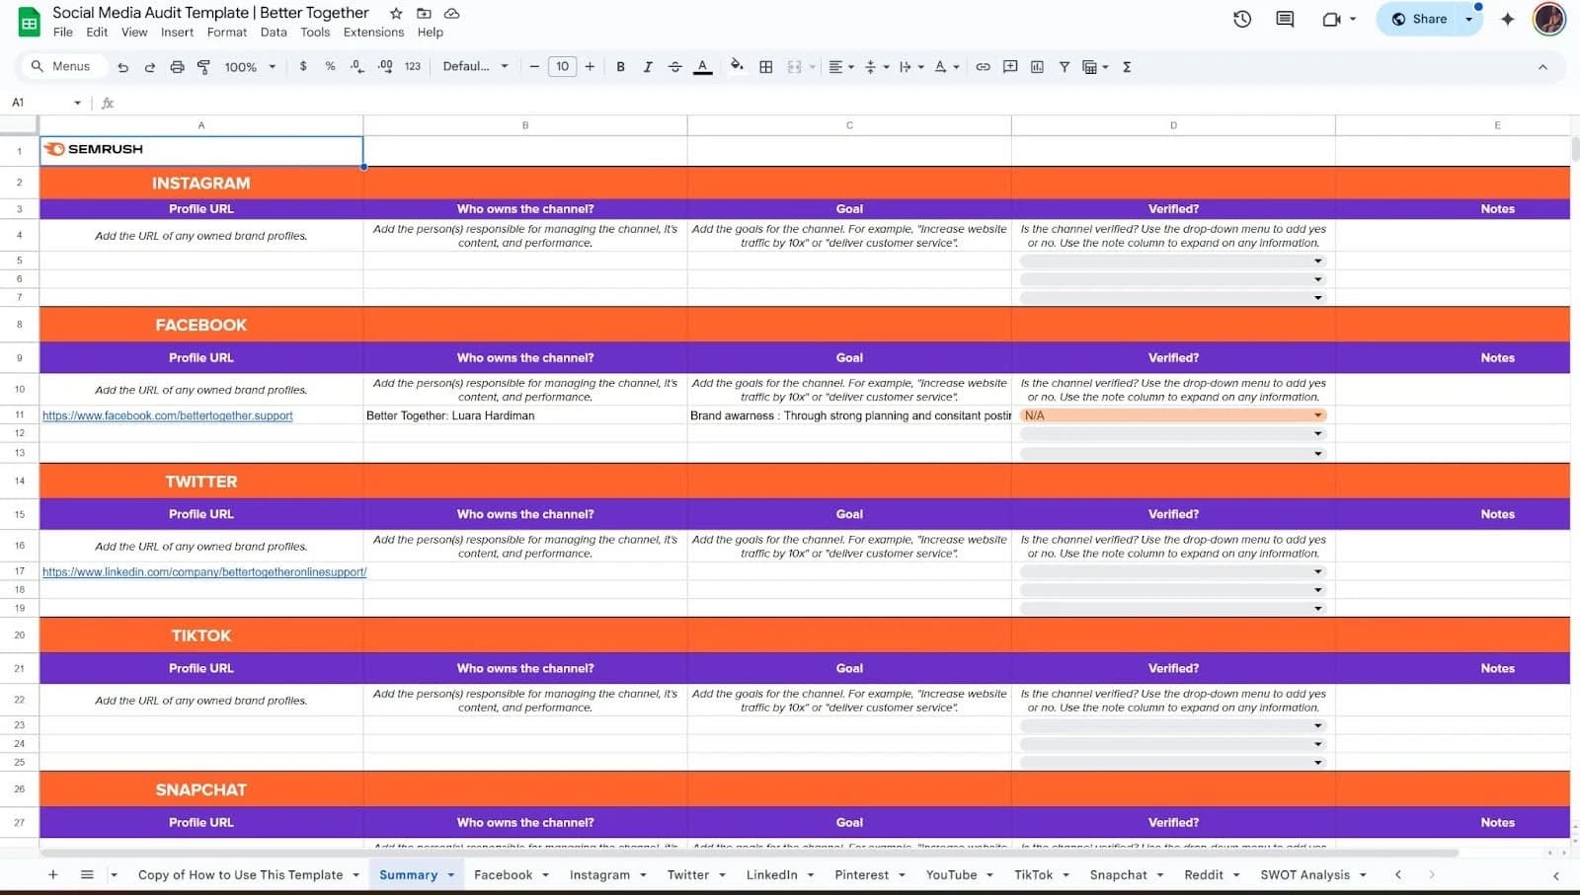Open the fill color tool

pyautogui.click(x=737, y=66)
